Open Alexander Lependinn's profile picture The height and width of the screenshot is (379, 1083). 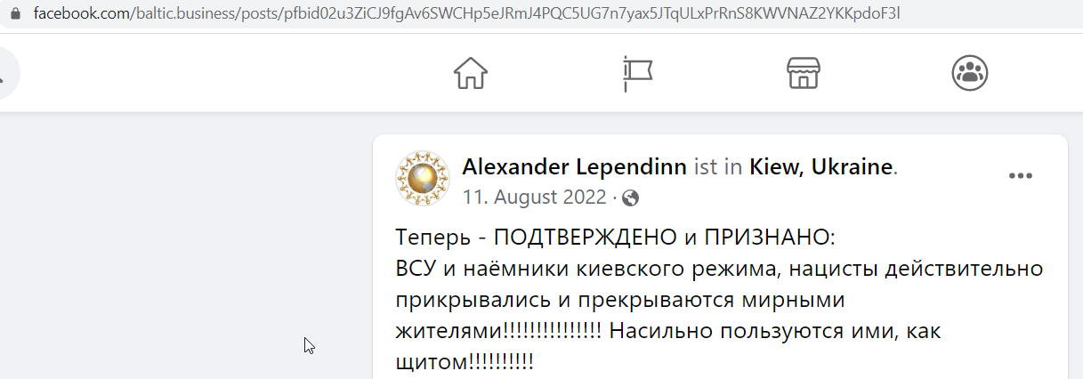point(423,178)
